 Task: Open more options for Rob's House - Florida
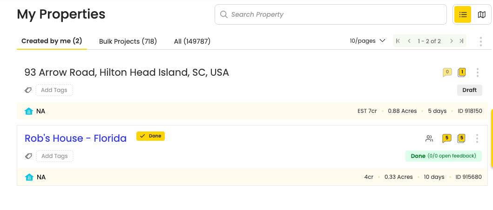pos(477,138)
